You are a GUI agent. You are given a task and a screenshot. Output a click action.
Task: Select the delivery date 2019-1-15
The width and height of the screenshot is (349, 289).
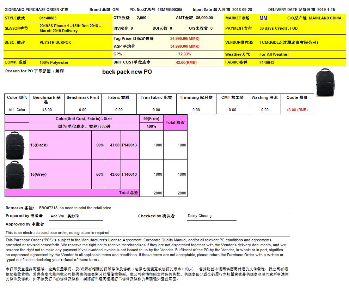click(326, 10)
